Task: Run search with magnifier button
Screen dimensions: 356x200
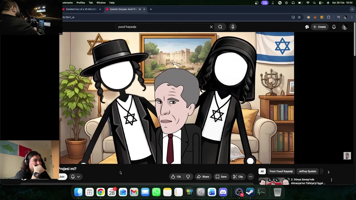Action: [x=220, y=27]
